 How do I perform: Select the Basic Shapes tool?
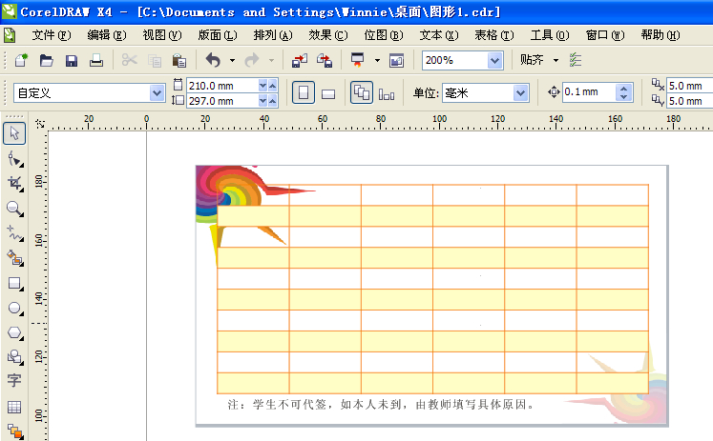pyautogui.click(x=14, y=357)
